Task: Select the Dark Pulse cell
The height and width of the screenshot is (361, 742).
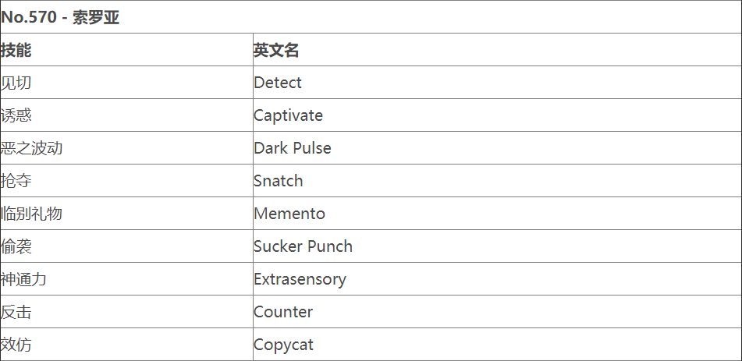Action: [293, 148]
